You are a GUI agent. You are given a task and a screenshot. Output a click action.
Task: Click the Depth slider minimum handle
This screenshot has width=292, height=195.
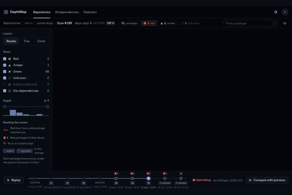point(5,107)
